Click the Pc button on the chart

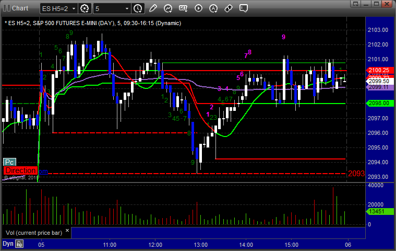coord(9,162)
